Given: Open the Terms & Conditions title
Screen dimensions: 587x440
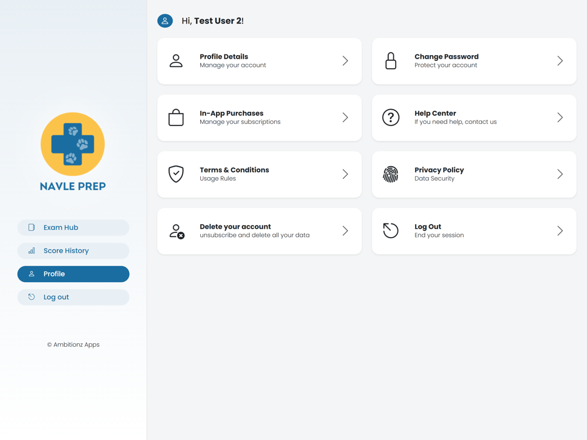Looking at the screenshot, I should [234, 170].
